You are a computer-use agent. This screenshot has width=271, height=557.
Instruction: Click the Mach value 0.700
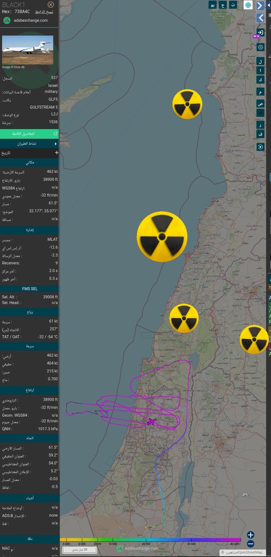pos(53,379)
